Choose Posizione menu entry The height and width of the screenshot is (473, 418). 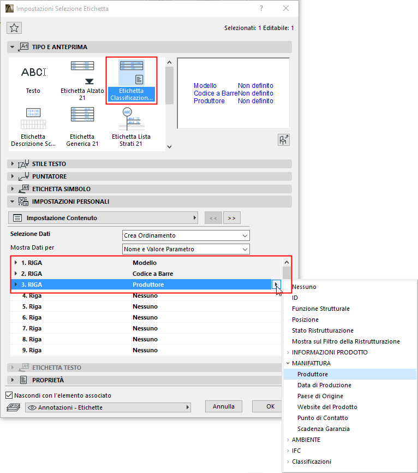(350, 320)
